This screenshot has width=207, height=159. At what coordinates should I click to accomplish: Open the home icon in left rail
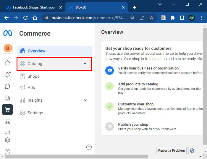coord(7,63)
